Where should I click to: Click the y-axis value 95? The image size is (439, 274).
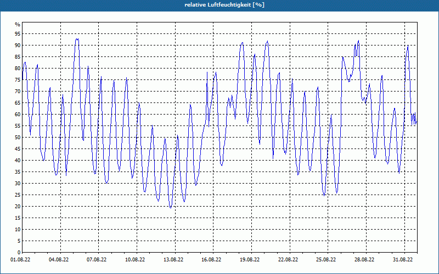click(x=18, y=34)
